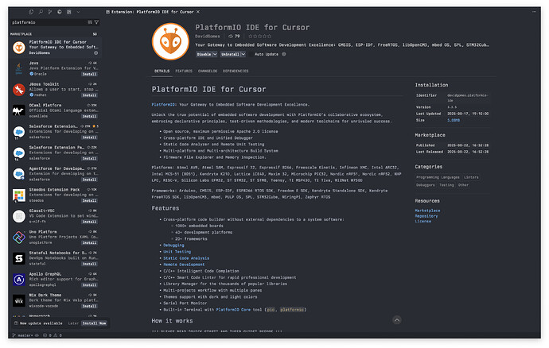
Task: Select the Salesforce Extension Pack Expanded icon
Action: coord(19,153)
